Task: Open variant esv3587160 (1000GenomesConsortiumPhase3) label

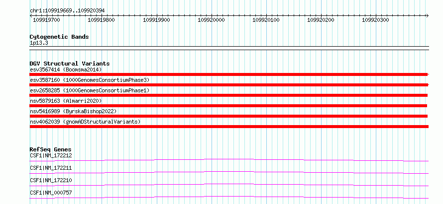Action: pos(90,80)
